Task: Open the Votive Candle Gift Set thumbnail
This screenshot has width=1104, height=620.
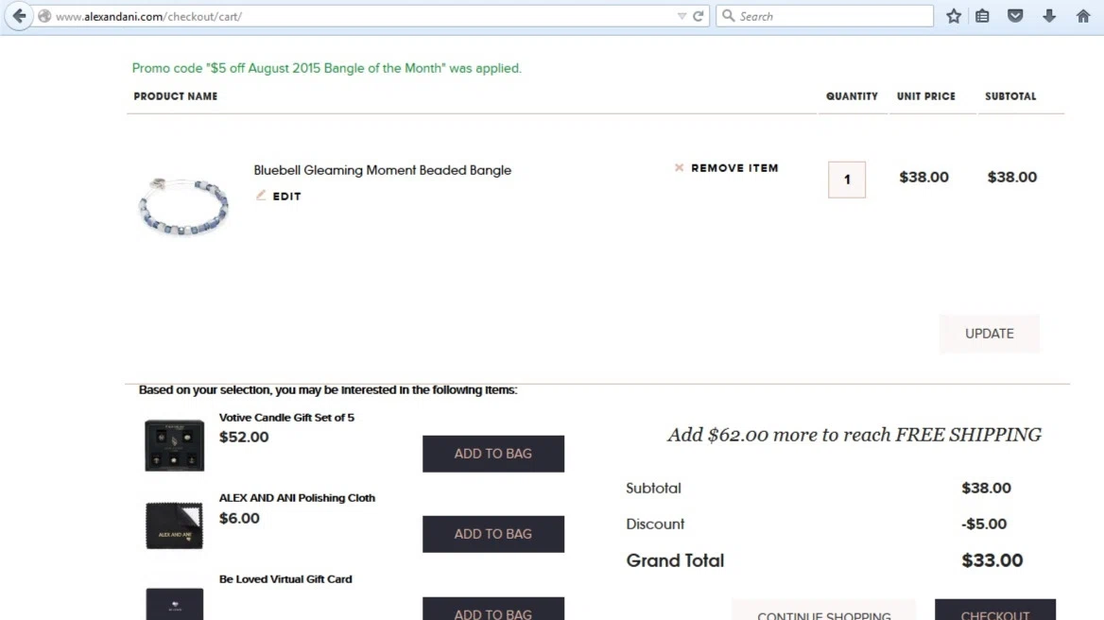Action: (175, 445)
